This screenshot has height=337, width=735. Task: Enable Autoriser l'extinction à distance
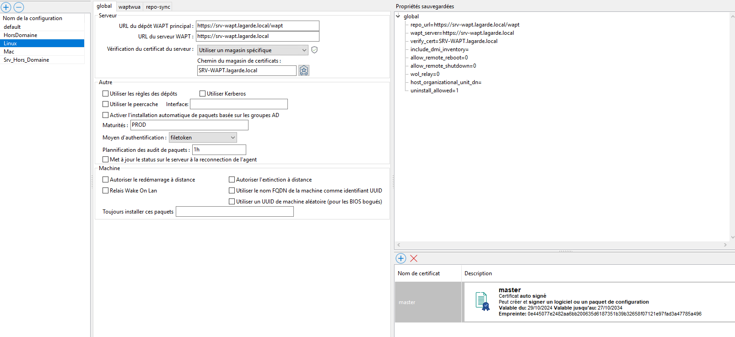point(232,180)
